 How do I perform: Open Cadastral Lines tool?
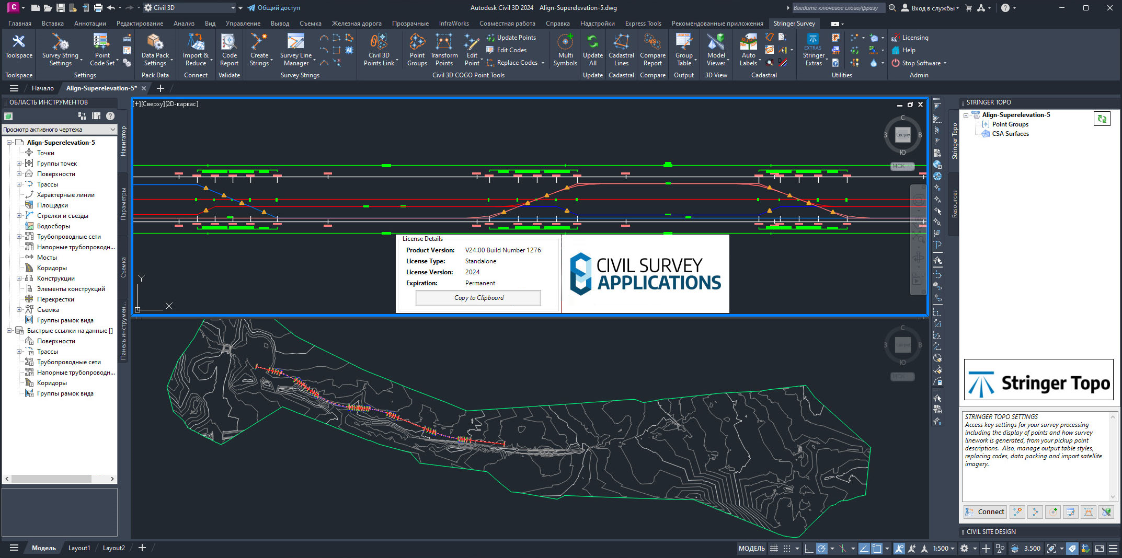621,50
